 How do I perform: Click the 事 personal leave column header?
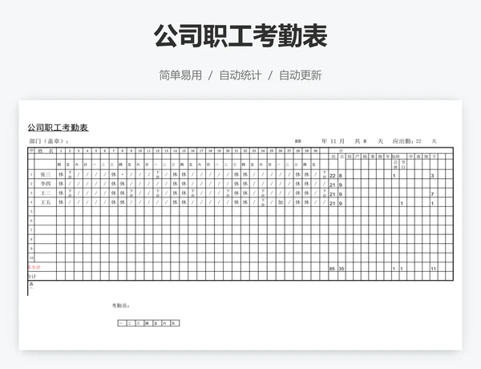pos(373,156)
